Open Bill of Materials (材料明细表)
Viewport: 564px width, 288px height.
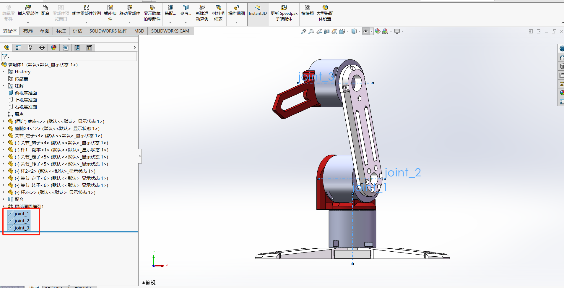pos(218,13)
